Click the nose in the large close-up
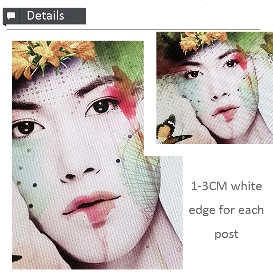This screenshot has width=273, height=273. coord(80,174)
